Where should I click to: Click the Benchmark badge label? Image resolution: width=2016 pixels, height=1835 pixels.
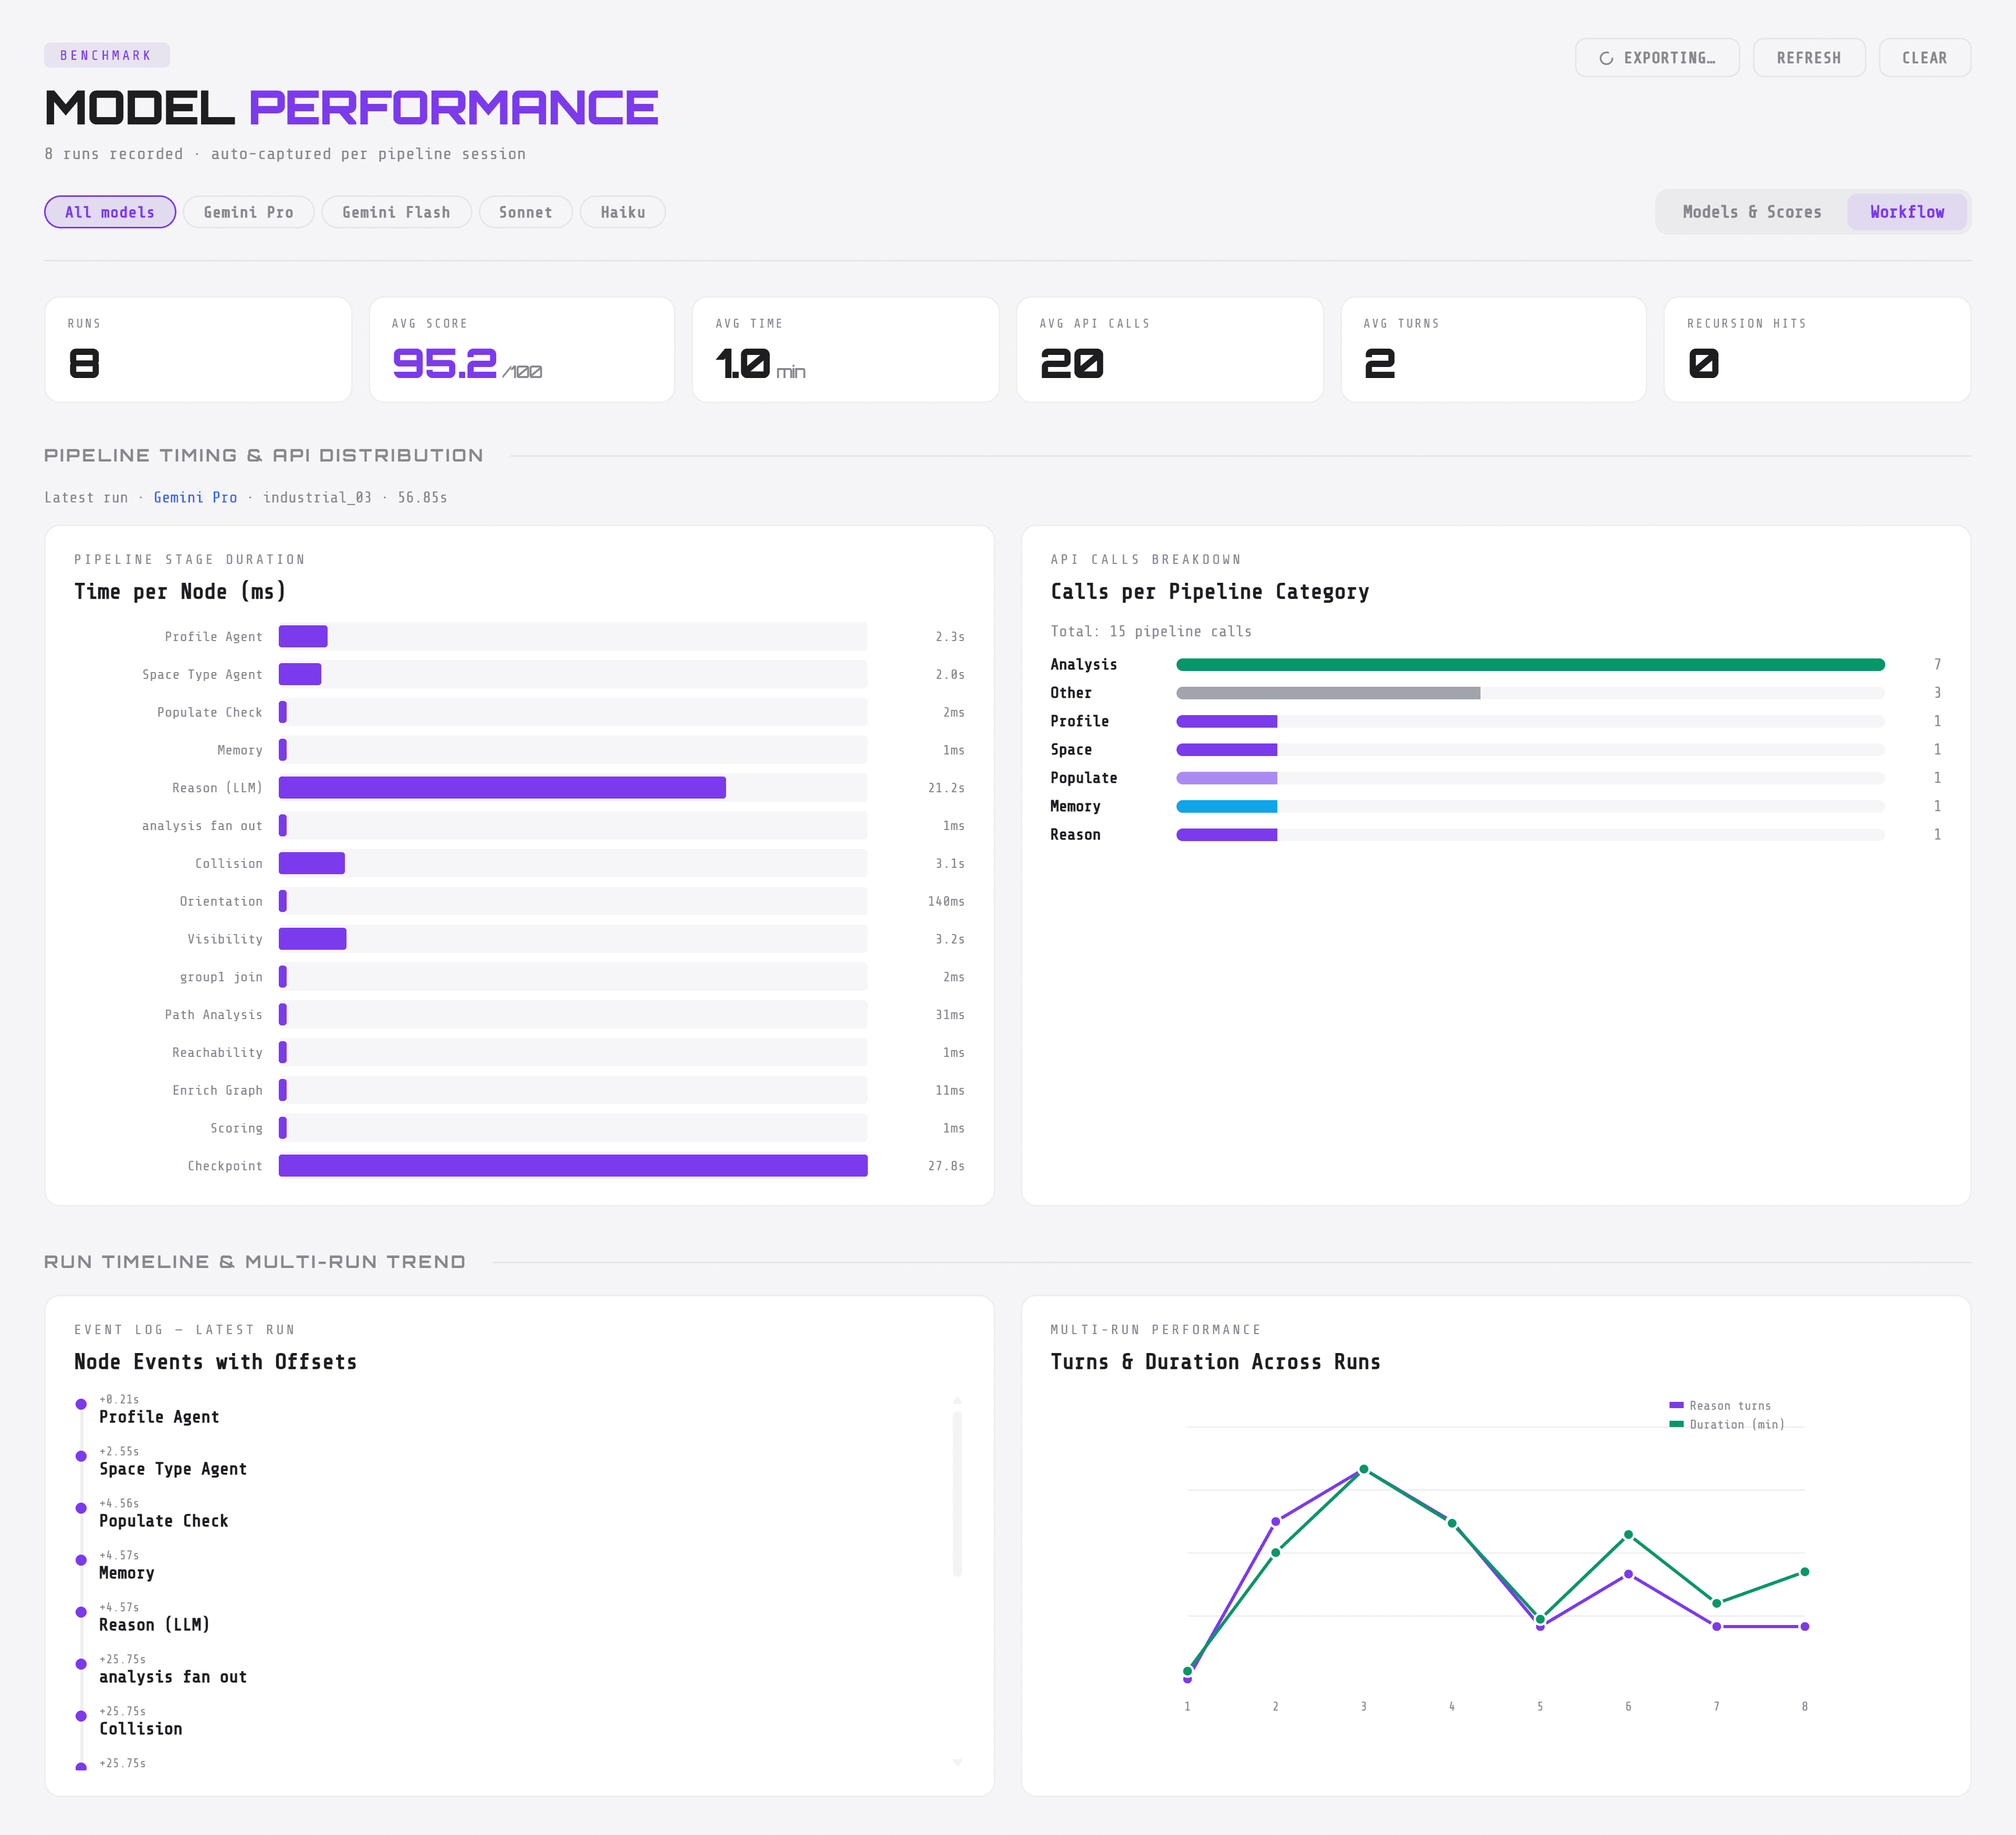tap(106, 55)
